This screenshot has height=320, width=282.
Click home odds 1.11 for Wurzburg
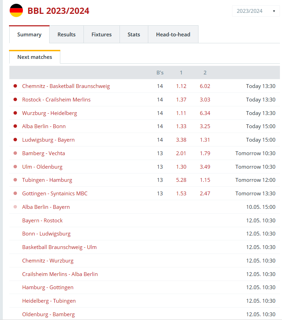(x=181, y=113)
